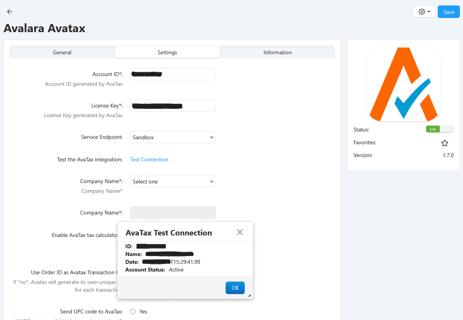Go back using the left arrow icon

10,12
